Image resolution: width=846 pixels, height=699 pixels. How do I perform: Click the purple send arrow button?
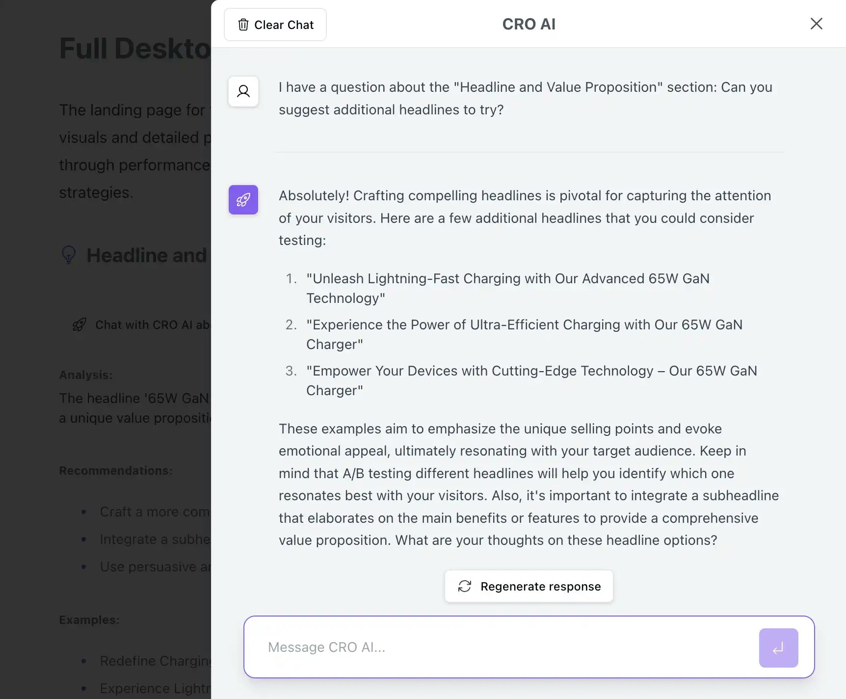(x=778, y=648)
